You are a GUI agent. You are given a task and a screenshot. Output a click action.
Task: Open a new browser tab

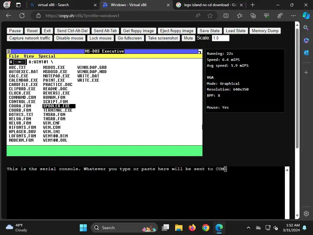(x=252, y=5)
